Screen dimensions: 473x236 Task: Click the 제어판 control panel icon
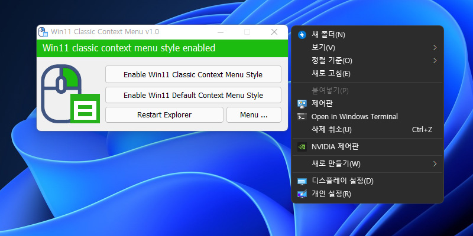tap(302, 104)
